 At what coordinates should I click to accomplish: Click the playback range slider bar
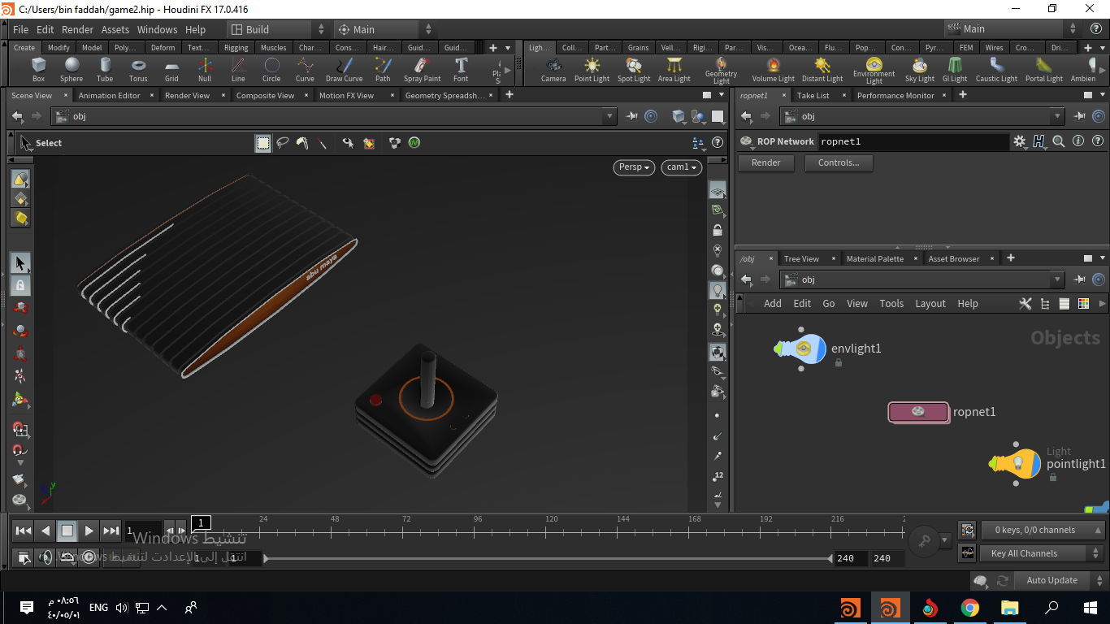pos(549,558)
